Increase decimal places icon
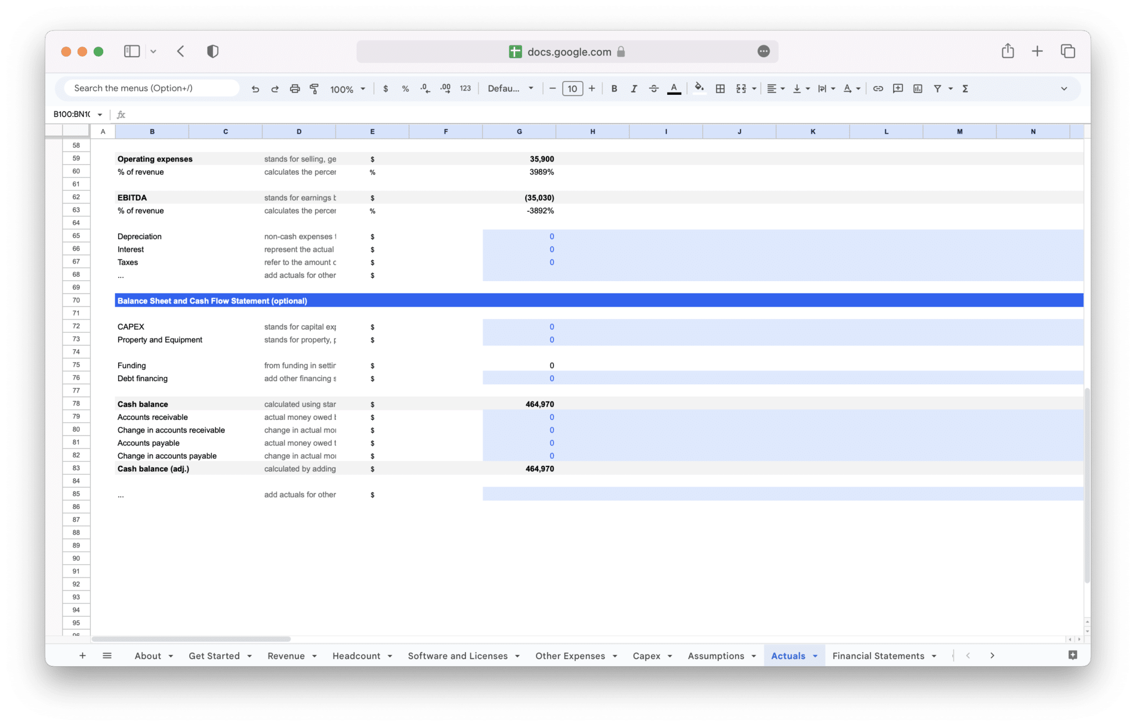 (x=445, y=89)
